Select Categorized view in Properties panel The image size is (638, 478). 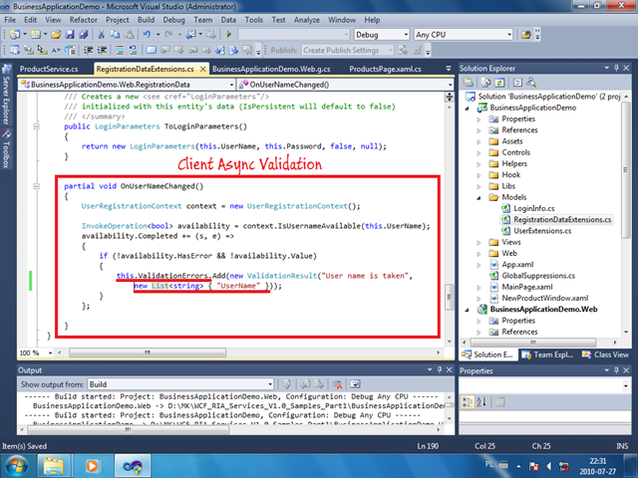[x=468, y=402]
